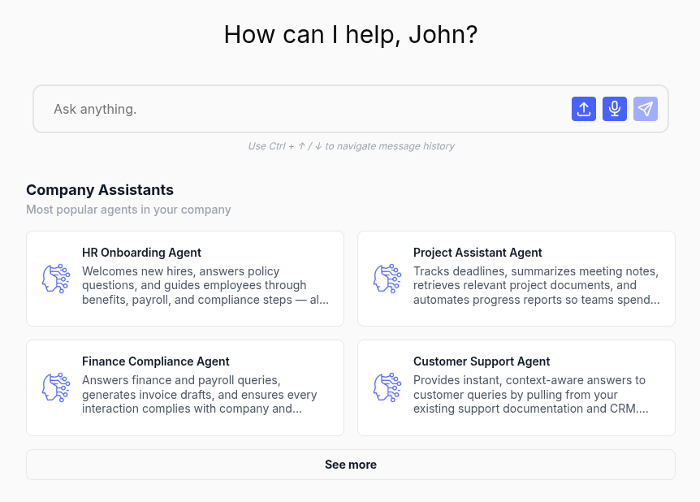Viewport: 700px width, 502px height.
Task: Open the HR Onboarding Agent title
Action: point(141,253)
